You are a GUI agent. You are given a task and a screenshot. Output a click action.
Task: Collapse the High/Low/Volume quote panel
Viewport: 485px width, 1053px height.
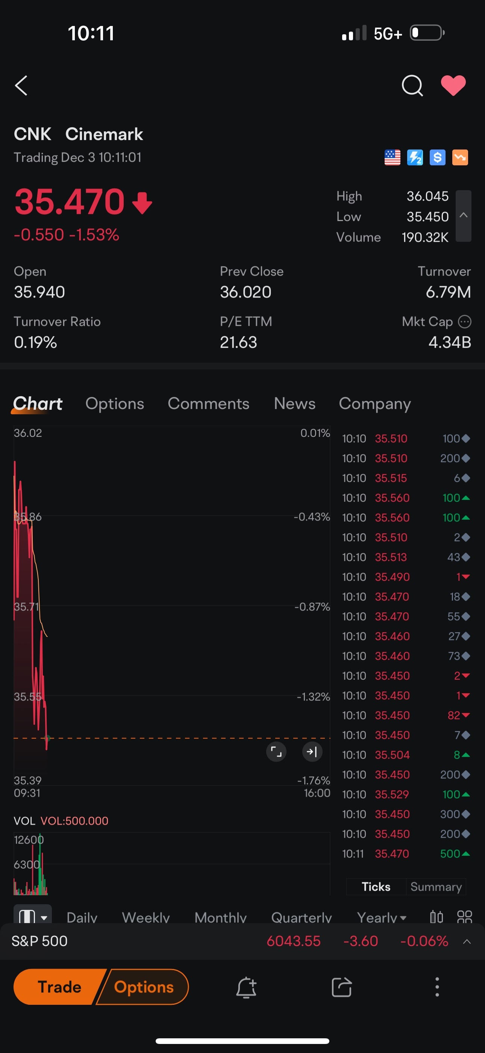pyautogui.click(x=463, y=216)
